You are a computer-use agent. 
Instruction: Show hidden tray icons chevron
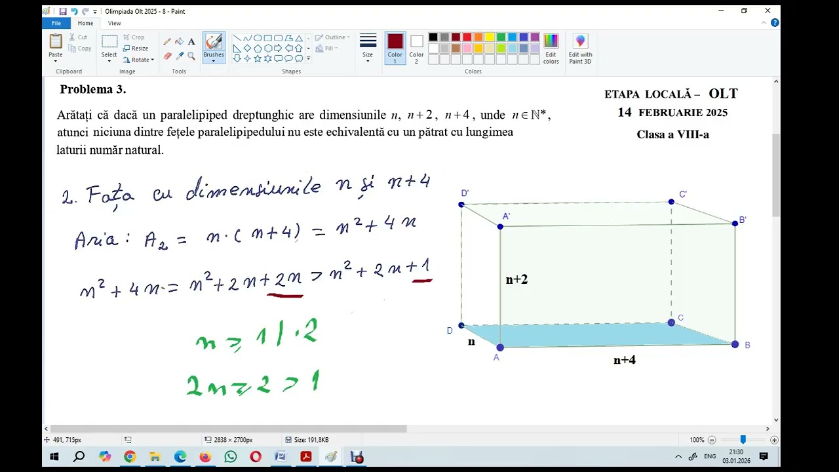click(678, 456)
